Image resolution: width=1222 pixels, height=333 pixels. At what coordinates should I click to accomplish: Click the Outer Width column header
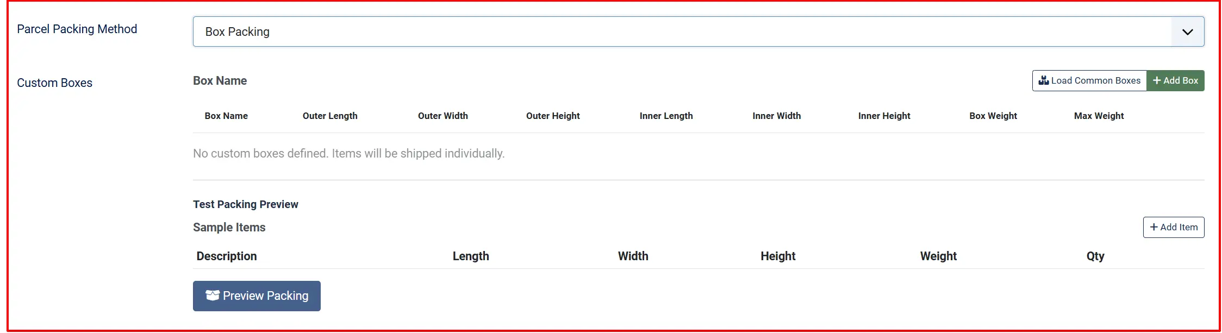(443, 116)
